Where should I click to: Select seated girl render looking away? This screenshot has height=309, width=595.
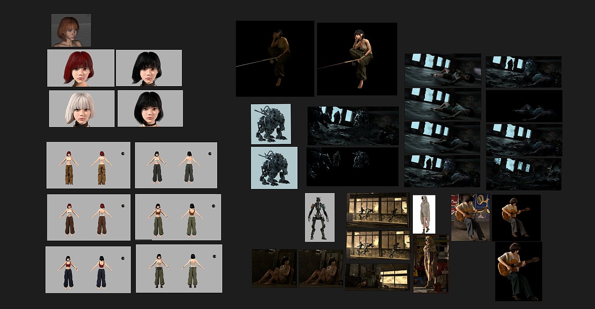[274, 268]
